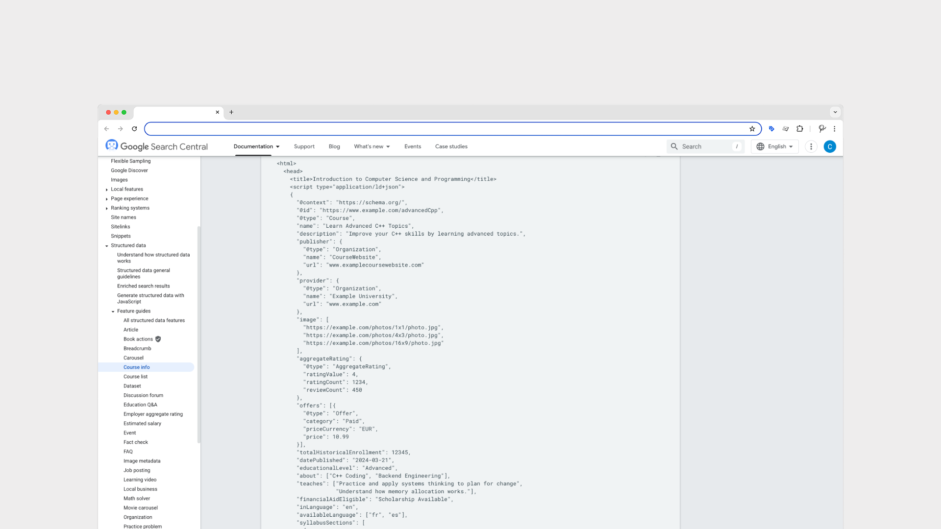
Task: Open the Extensions puzzle icon
Action: tap(800, 129)
